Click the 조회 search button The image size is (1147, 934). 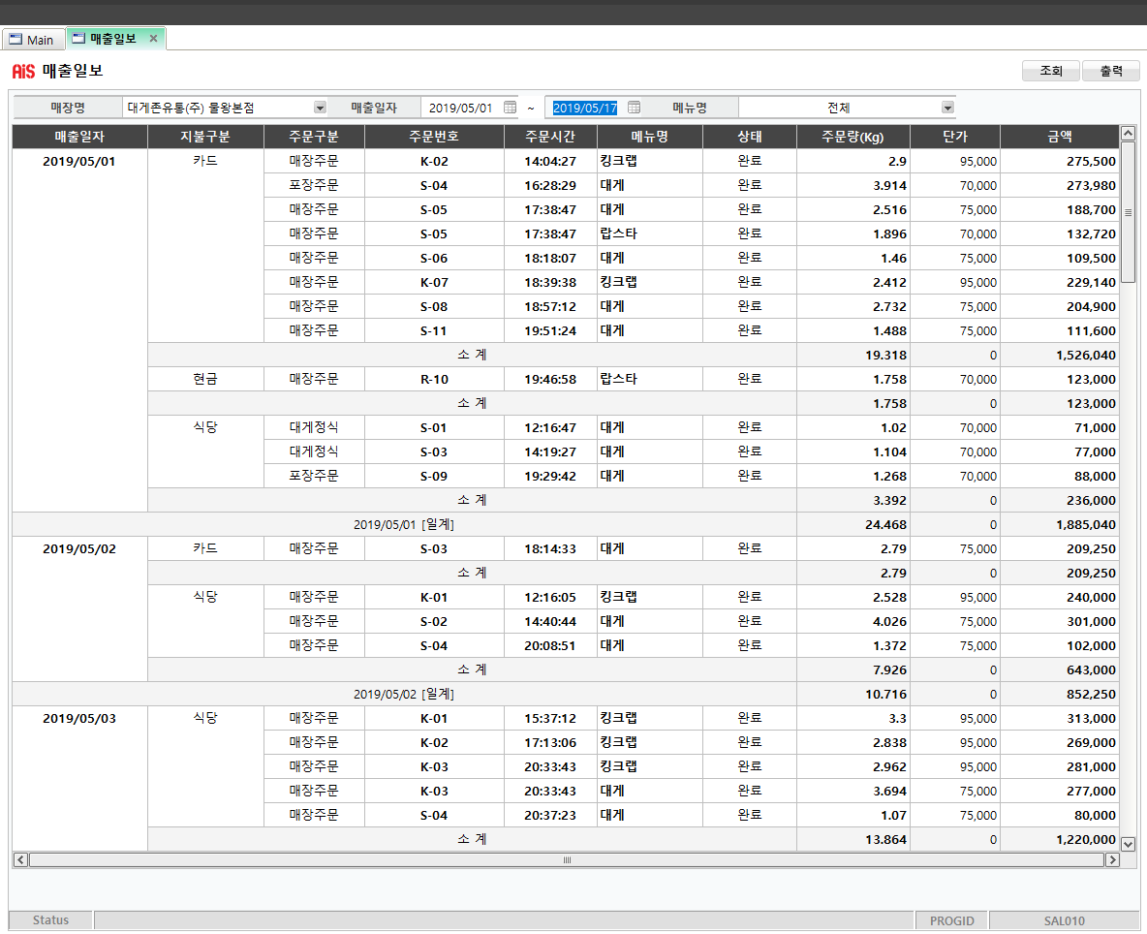click(1051, 71)
